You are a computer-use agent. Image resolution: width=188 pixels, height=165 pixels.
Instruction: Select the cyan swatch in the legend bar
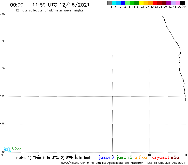[114, 3]
